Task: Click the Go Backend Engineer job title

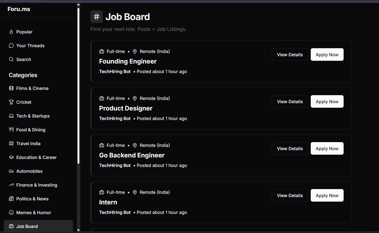Action: pos(132,155)
